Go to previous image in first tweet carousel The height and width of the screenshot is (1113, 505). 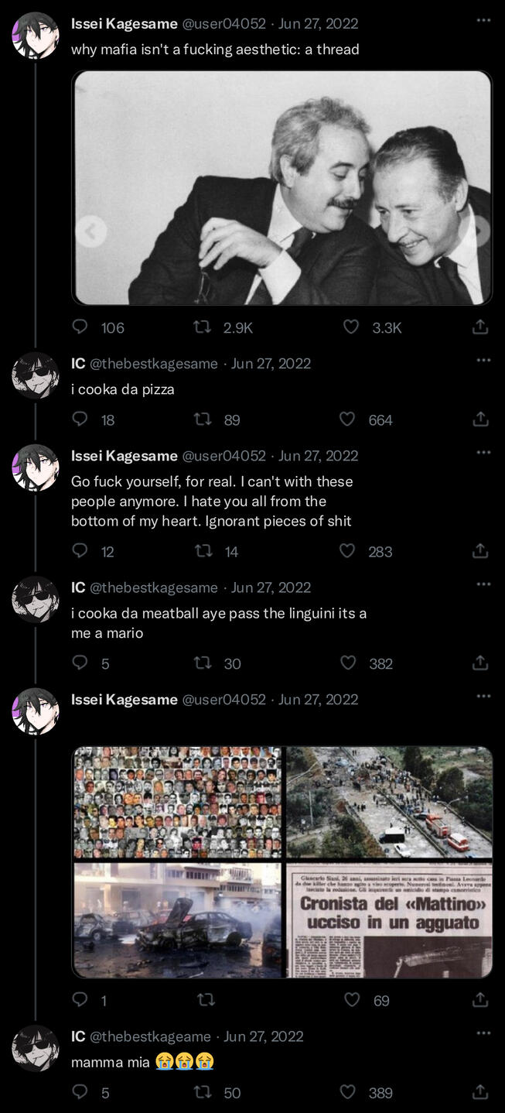tap(91, 230)
